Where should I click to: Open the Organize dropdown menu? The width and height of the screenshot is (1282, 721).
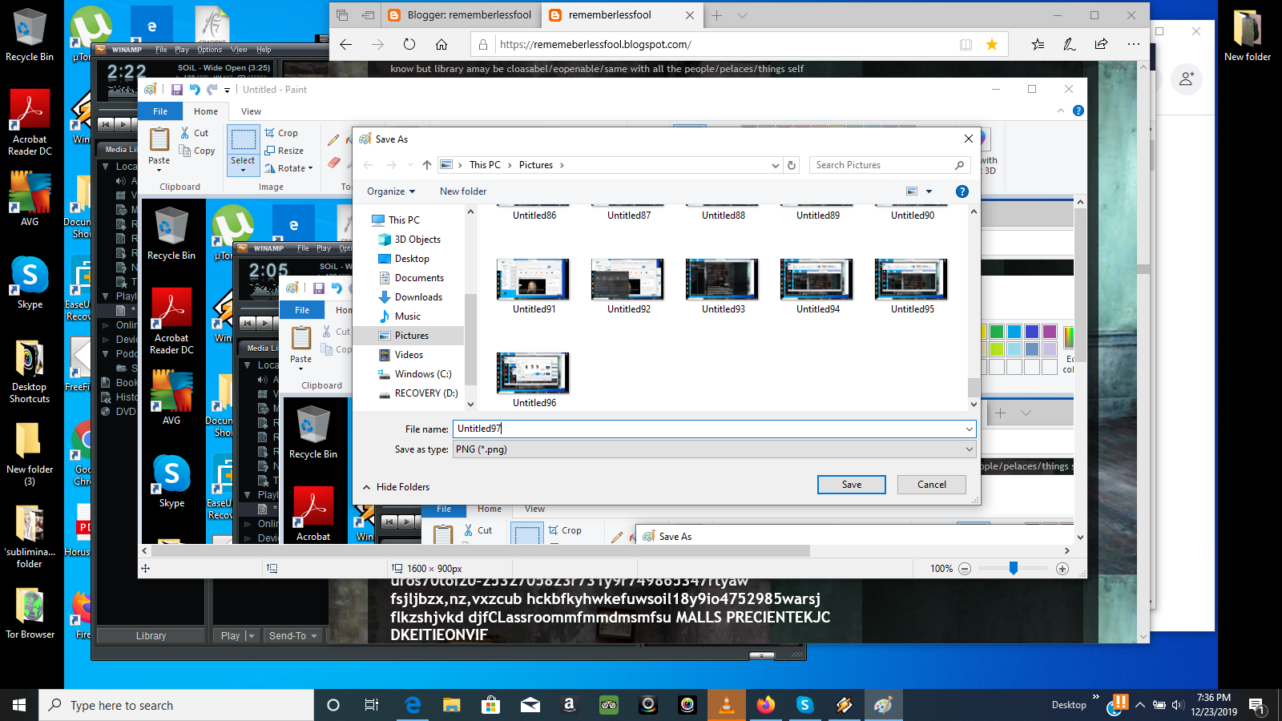coord(391,191)
